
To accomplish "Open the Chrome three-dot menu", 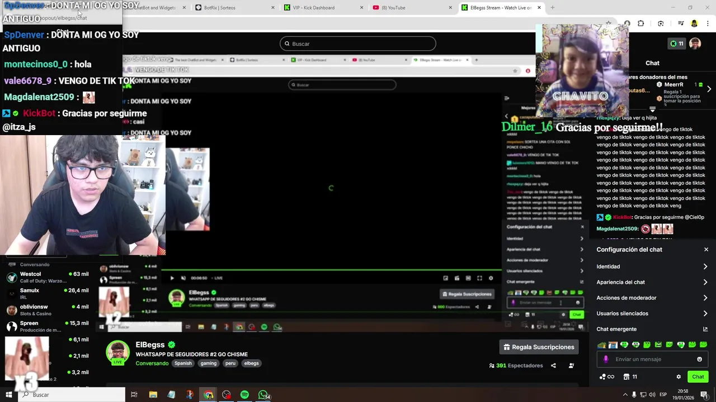I will pos(707,23).
